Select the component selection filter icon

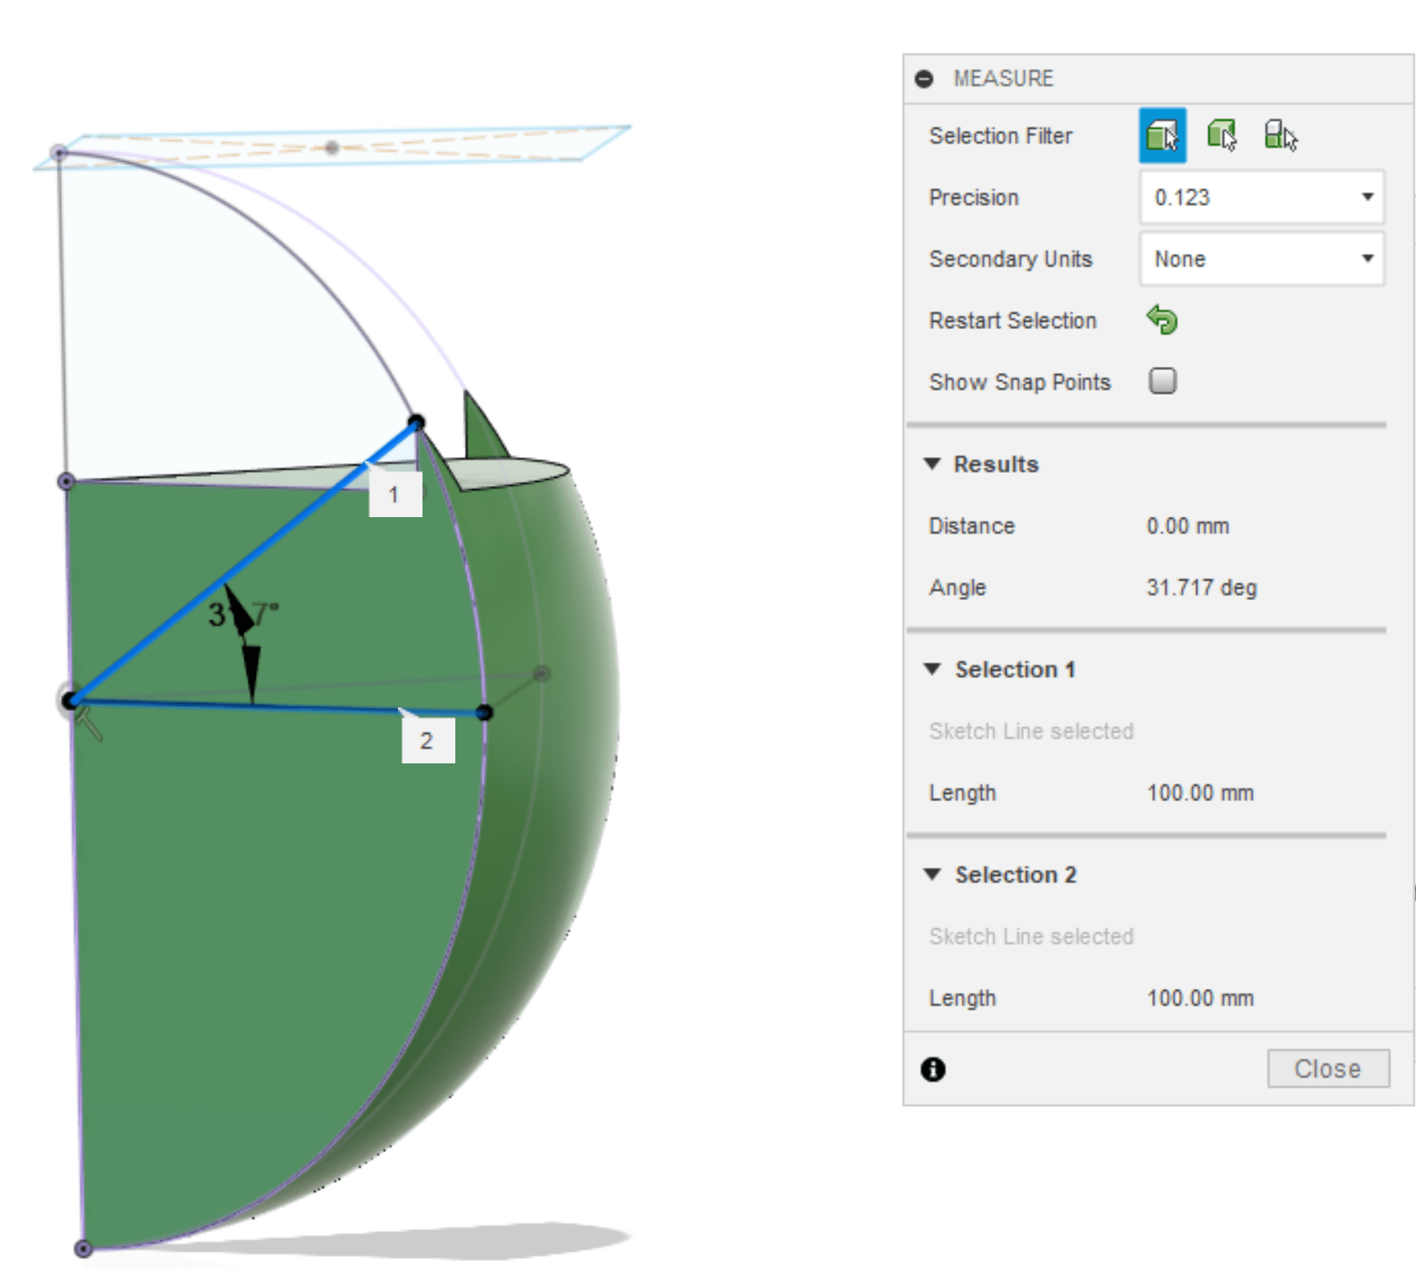[1281, 135]
